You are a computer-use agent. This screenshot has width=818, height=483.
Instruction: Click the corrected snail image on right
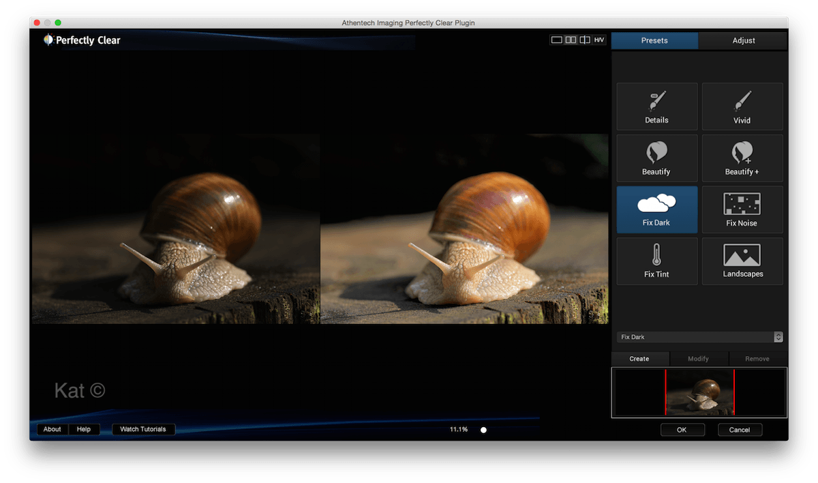(x=464, y=229)
